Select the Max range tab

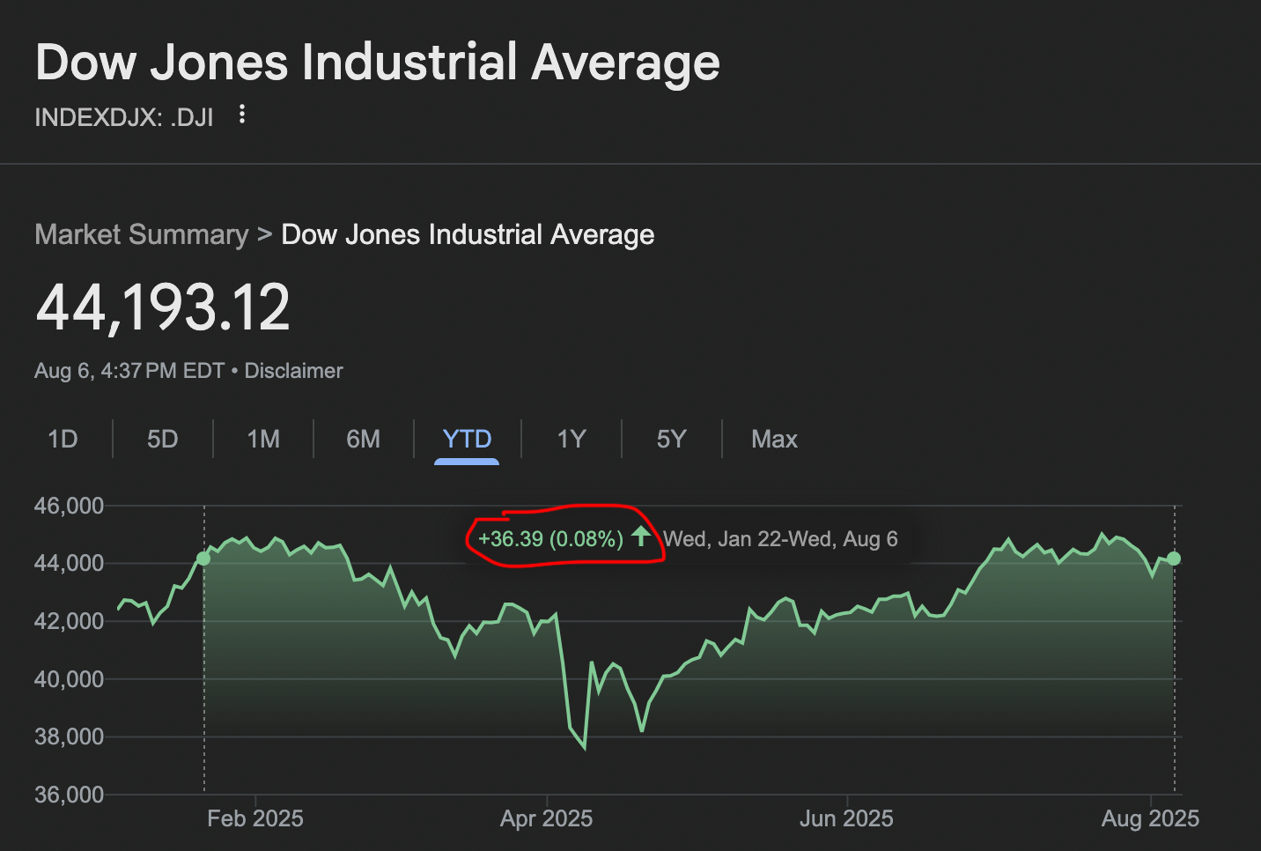774,439
